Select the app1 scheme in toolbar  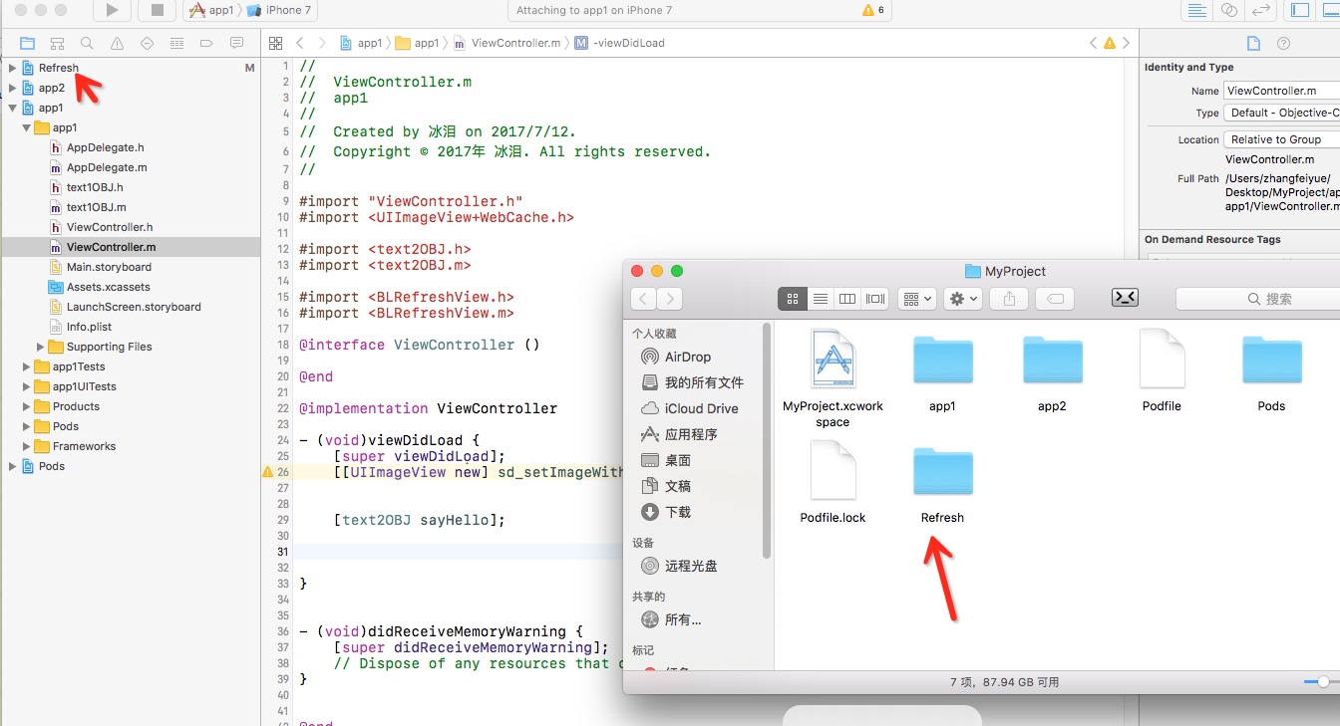(210, 10)
